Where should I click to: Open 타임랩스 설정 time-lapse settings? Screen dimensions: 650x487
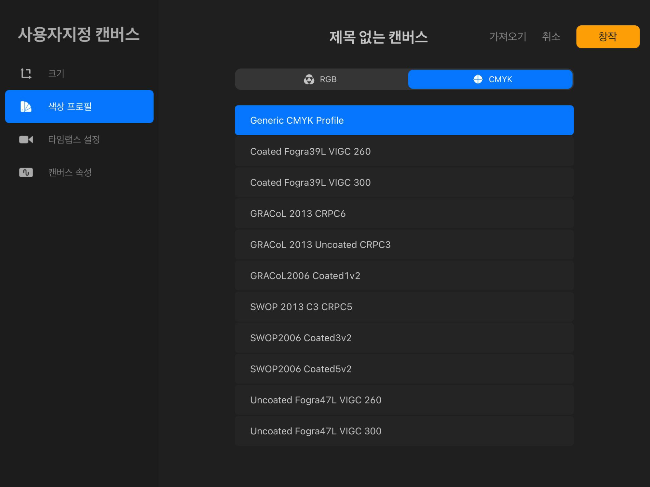tap(74, 140)
